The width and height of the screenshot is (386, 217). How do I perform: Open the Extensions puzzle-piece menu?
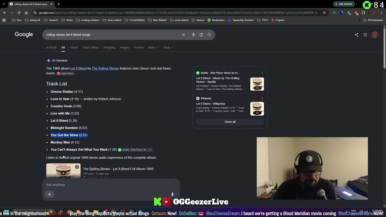click(363, 13)
